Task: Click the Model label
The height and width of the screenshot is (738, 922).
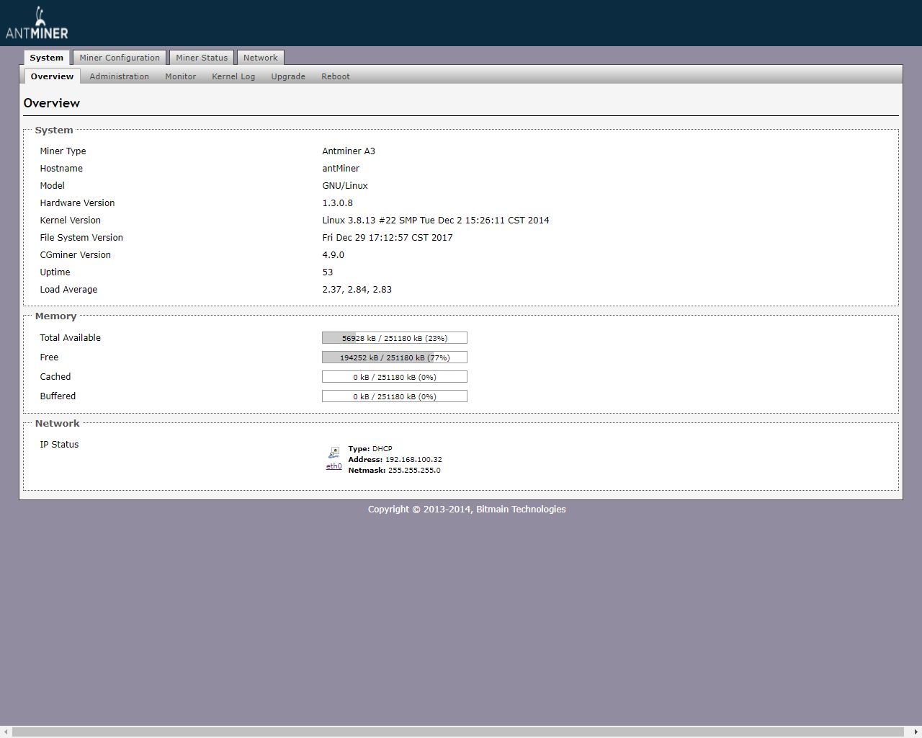Action: [x=52, y=186]
